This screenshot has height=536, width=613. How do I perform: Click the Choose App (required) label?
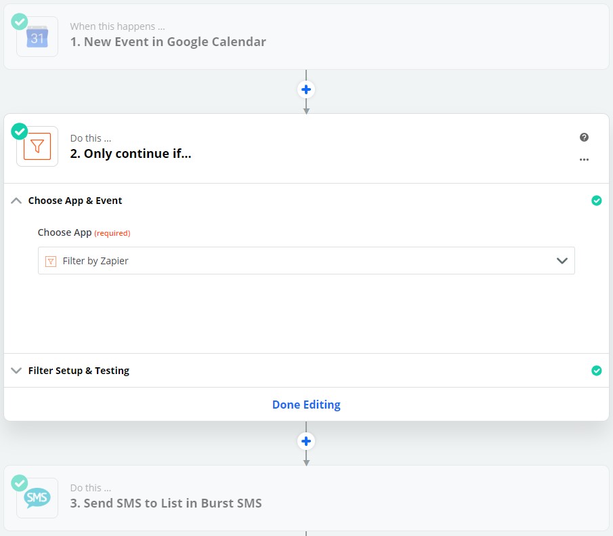point(84,233)
